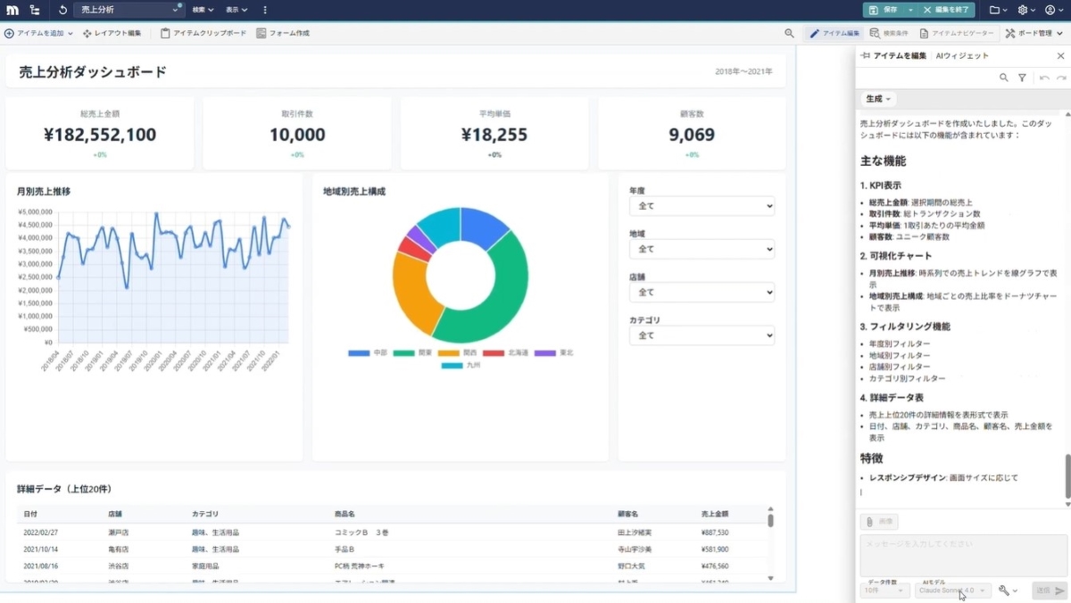The width and height of the screenshot is (1071, 603).
Task: Toggle the 関東 green legend swatch
Action: click(403, 353)
